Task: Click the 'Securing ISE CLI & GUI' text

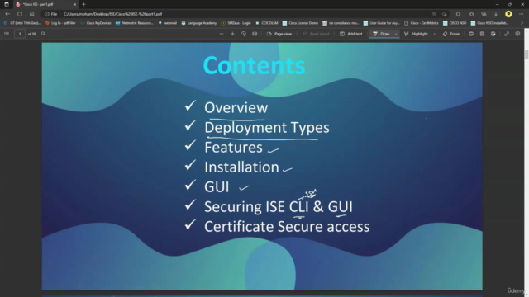Action: (279, 207)
